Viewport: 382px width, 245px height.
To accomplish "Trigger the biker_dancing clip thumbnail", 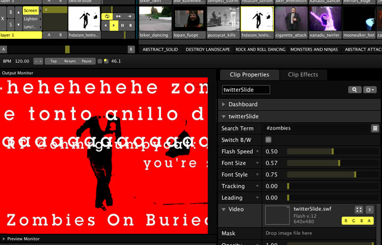I will [155, 18].
